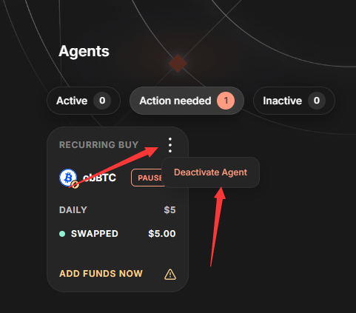Choose Deactivate Agent from the popup menu

[210, 172]
